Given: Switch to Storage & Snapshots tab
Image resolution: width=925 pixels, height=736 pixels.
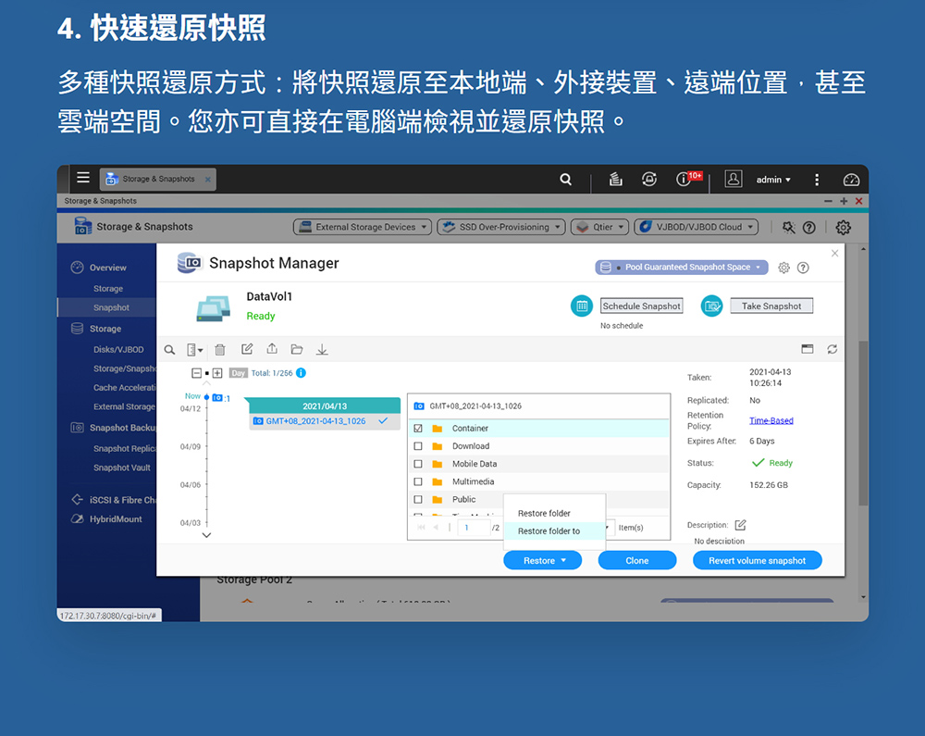Looking at the screenshot, I should pyautogui.click(x=157, y=179).
